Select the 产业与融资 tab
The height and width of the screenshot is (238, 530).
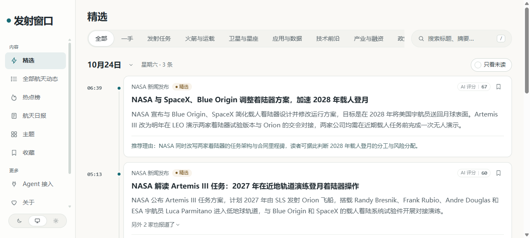point(369,39)
